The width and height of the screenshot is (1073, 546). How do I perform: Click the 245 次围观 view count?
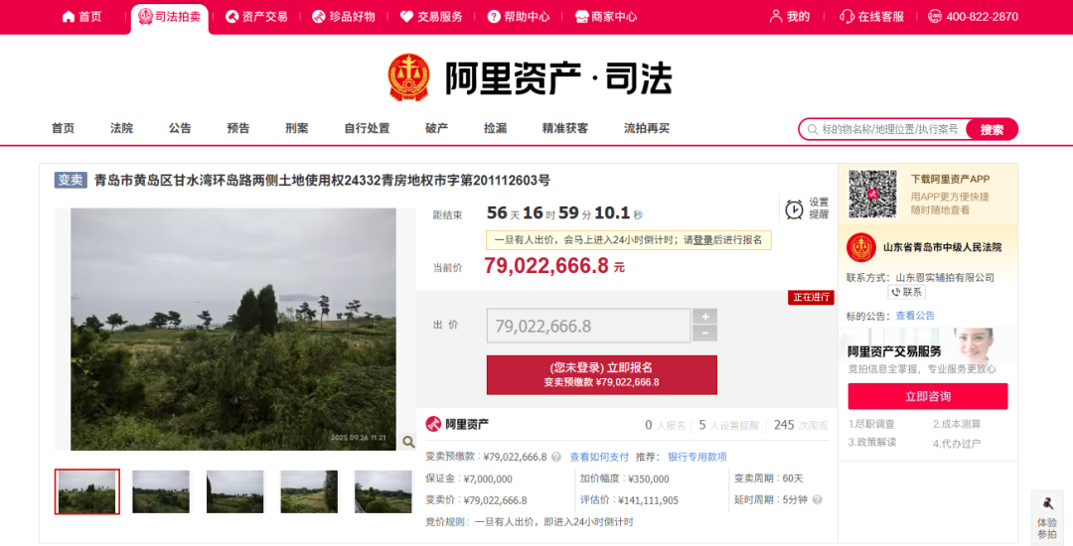click(x=801, y=425)
